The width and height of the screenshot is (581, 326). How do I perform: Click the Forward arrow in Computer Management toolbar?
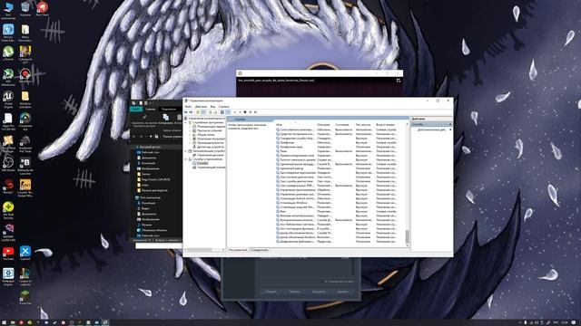191,112
